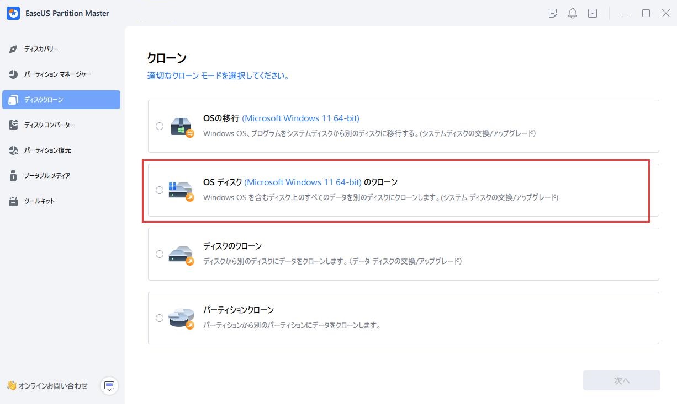Click the クローン page heading
The height and width of the screenshot is (404, 677).
coord(167,58)
